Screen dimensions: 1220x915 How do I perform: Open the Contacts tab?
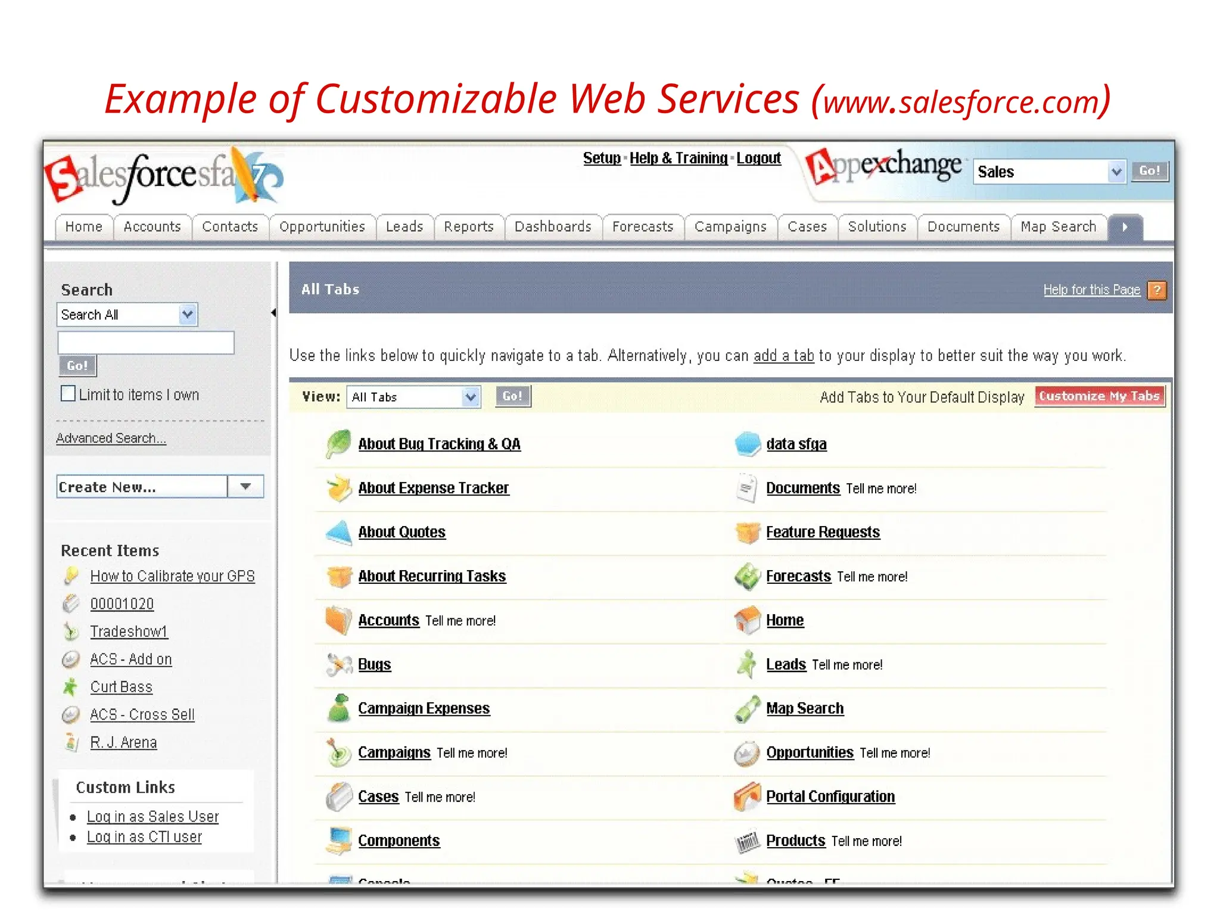(x=231, y=227)
